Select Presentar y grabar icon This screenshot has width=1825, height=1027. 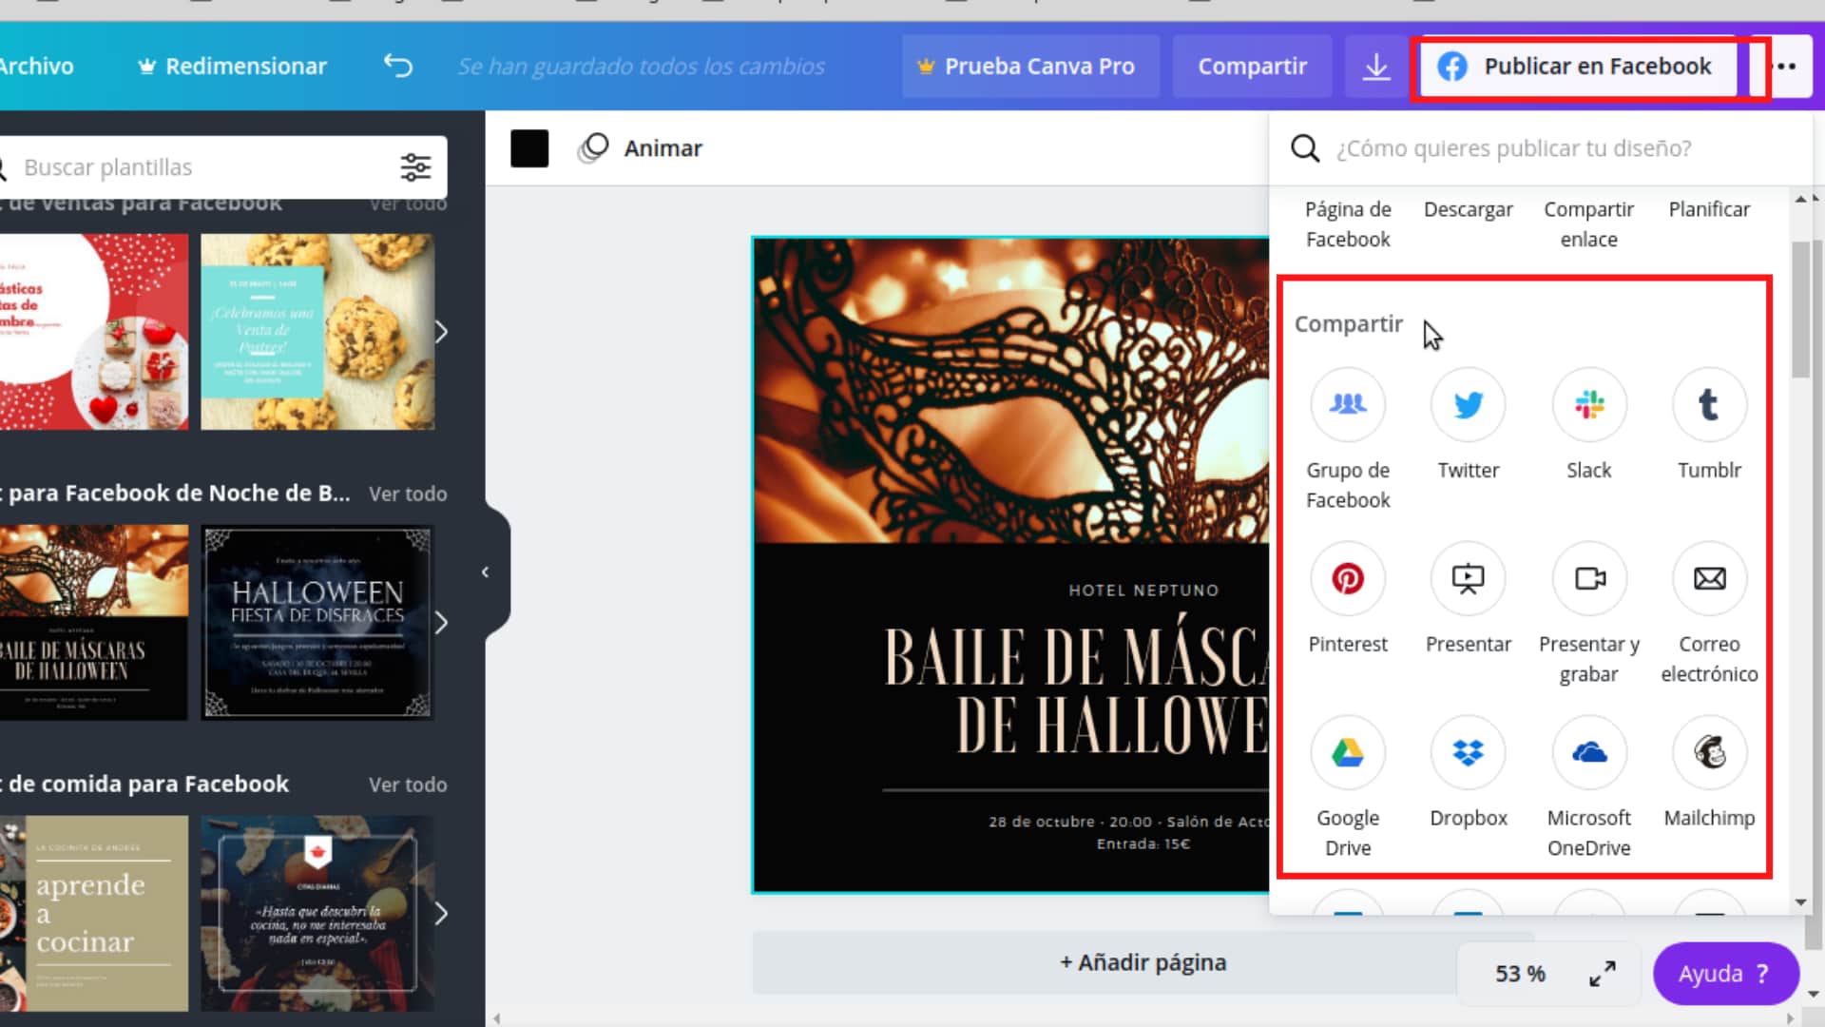click(1589, 578)
